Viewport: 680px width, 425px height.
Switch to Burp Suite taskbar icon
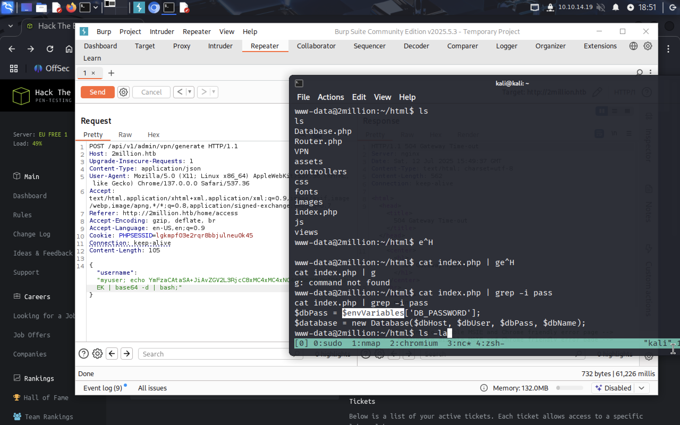tap(139, 7)
